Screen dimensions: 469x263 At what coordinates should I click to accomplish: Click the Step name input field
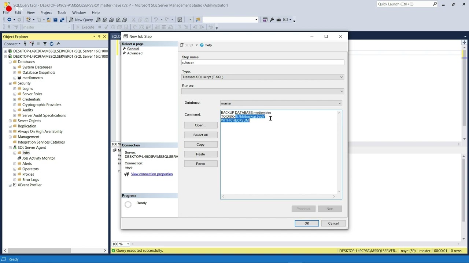coord(263,62)
